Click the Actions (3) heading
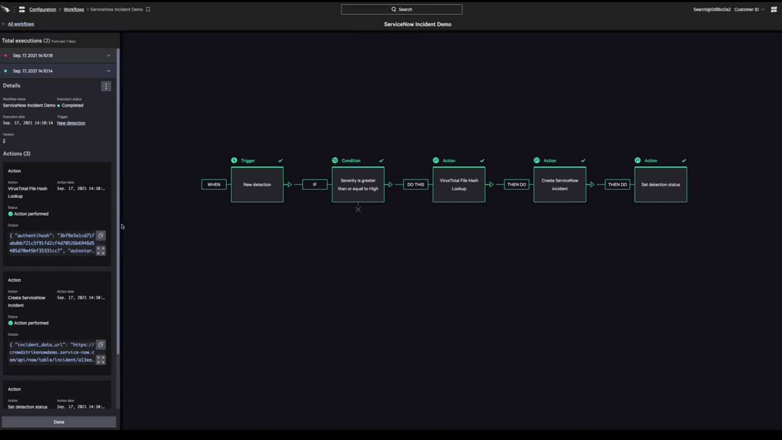The image size is (782, 440). (x=17, y=154)
